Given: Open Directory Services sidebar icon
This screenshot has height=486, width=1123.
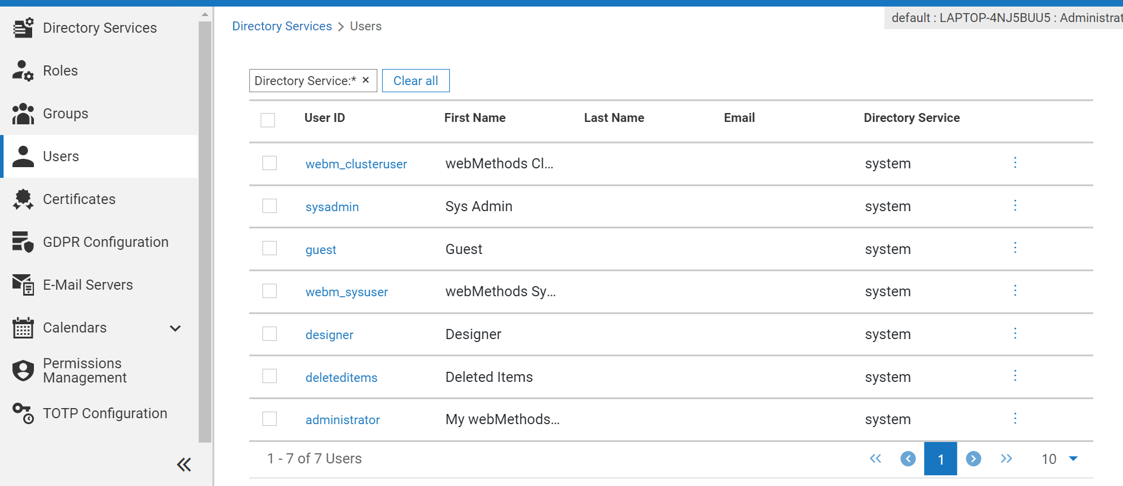Looking at the screenshot, I should pyautogui.click(x=23, y=28).
